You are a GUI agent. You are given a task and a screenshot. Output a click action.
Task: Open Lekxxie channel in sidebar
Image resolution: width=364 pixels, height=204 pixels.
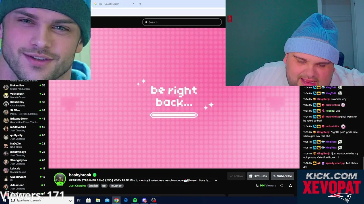[24, 170]
